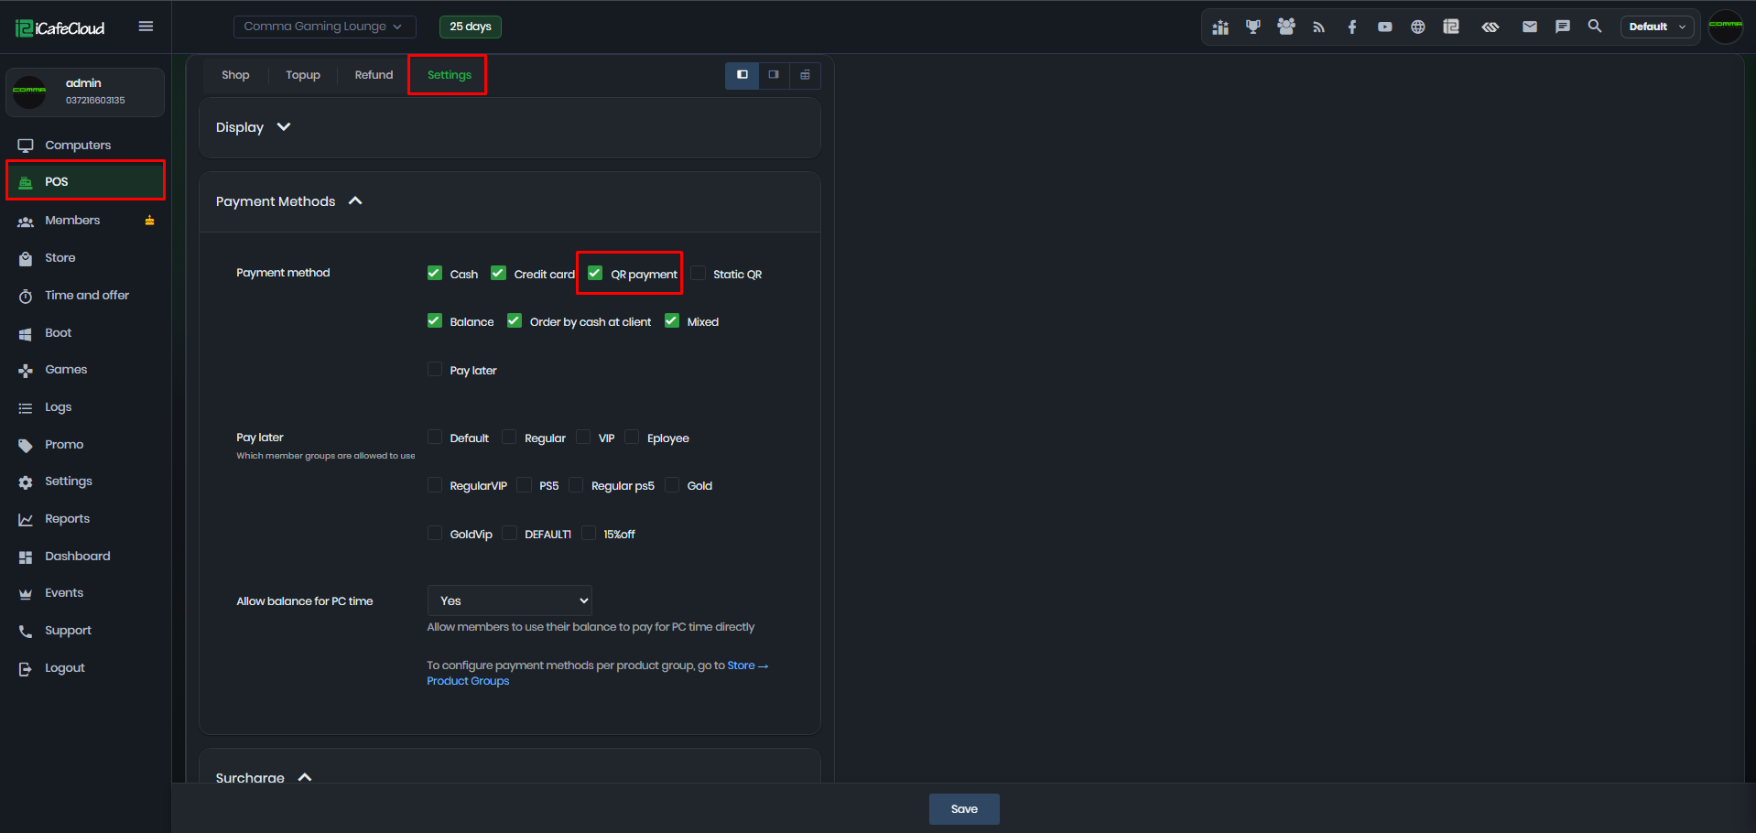Open the Facebook icon link

click(x=1352, y=27)
